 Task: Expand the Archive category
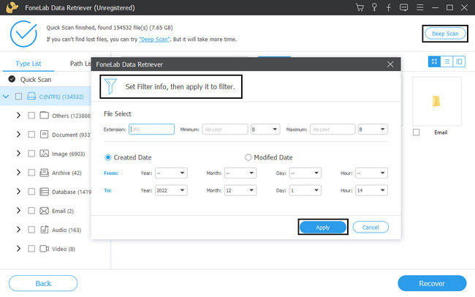(18, 173)
